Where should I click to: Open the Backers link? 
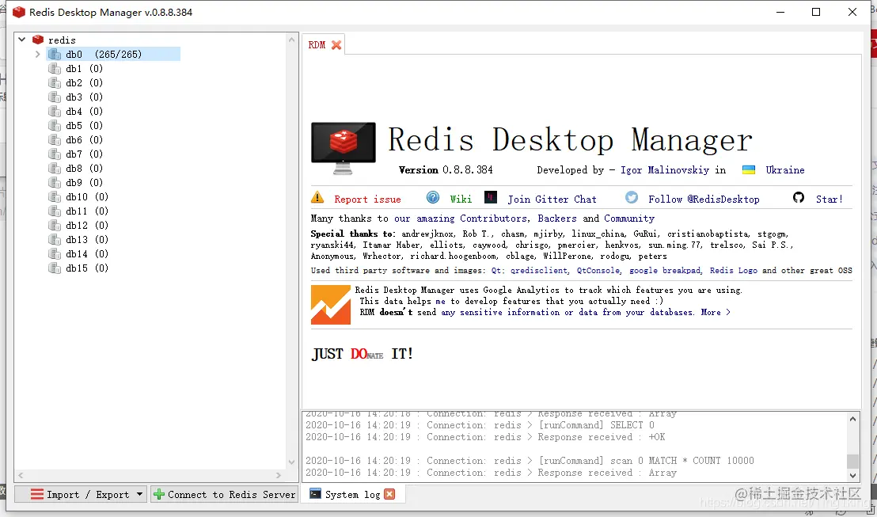click(x=557, y=219)
